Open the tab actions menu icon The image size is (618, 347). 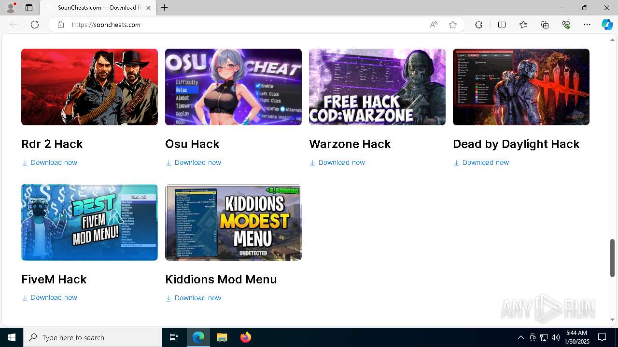pyautogui.click(x=29, y=8)
